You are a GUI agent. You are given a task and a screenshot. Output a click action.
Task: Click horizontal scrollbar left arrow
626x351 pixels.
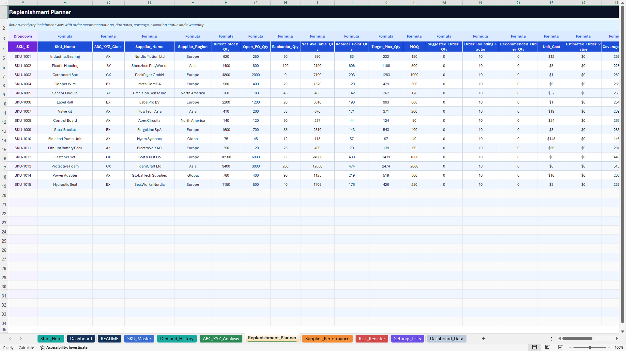pos(559,339)
